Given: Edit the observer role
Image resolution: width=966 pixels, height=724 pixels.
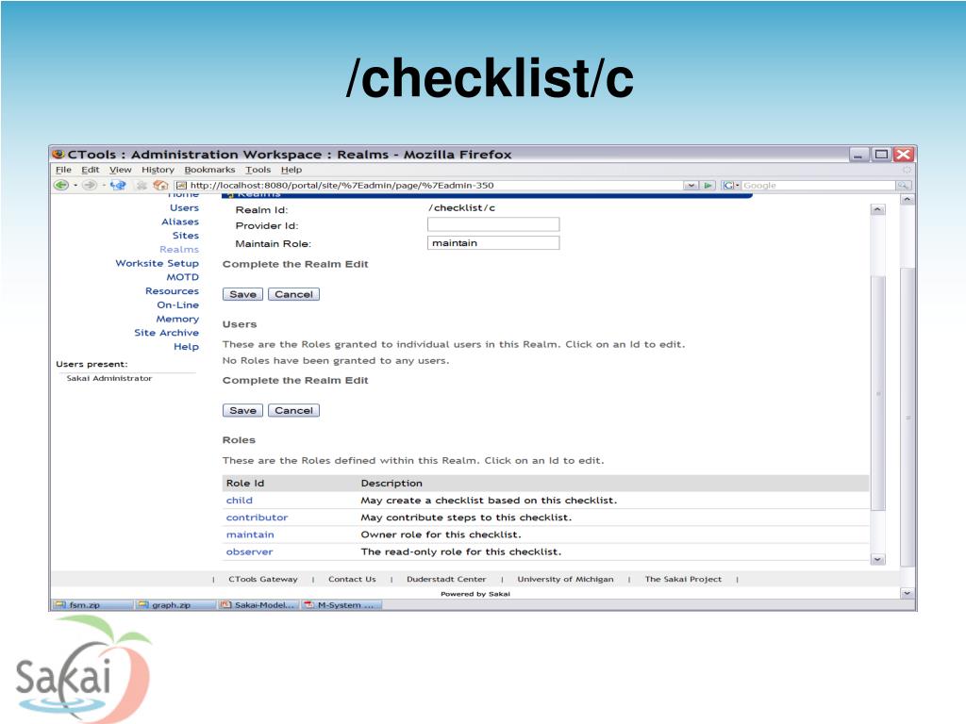Looking at the screenshot, I should coord(249,552).
